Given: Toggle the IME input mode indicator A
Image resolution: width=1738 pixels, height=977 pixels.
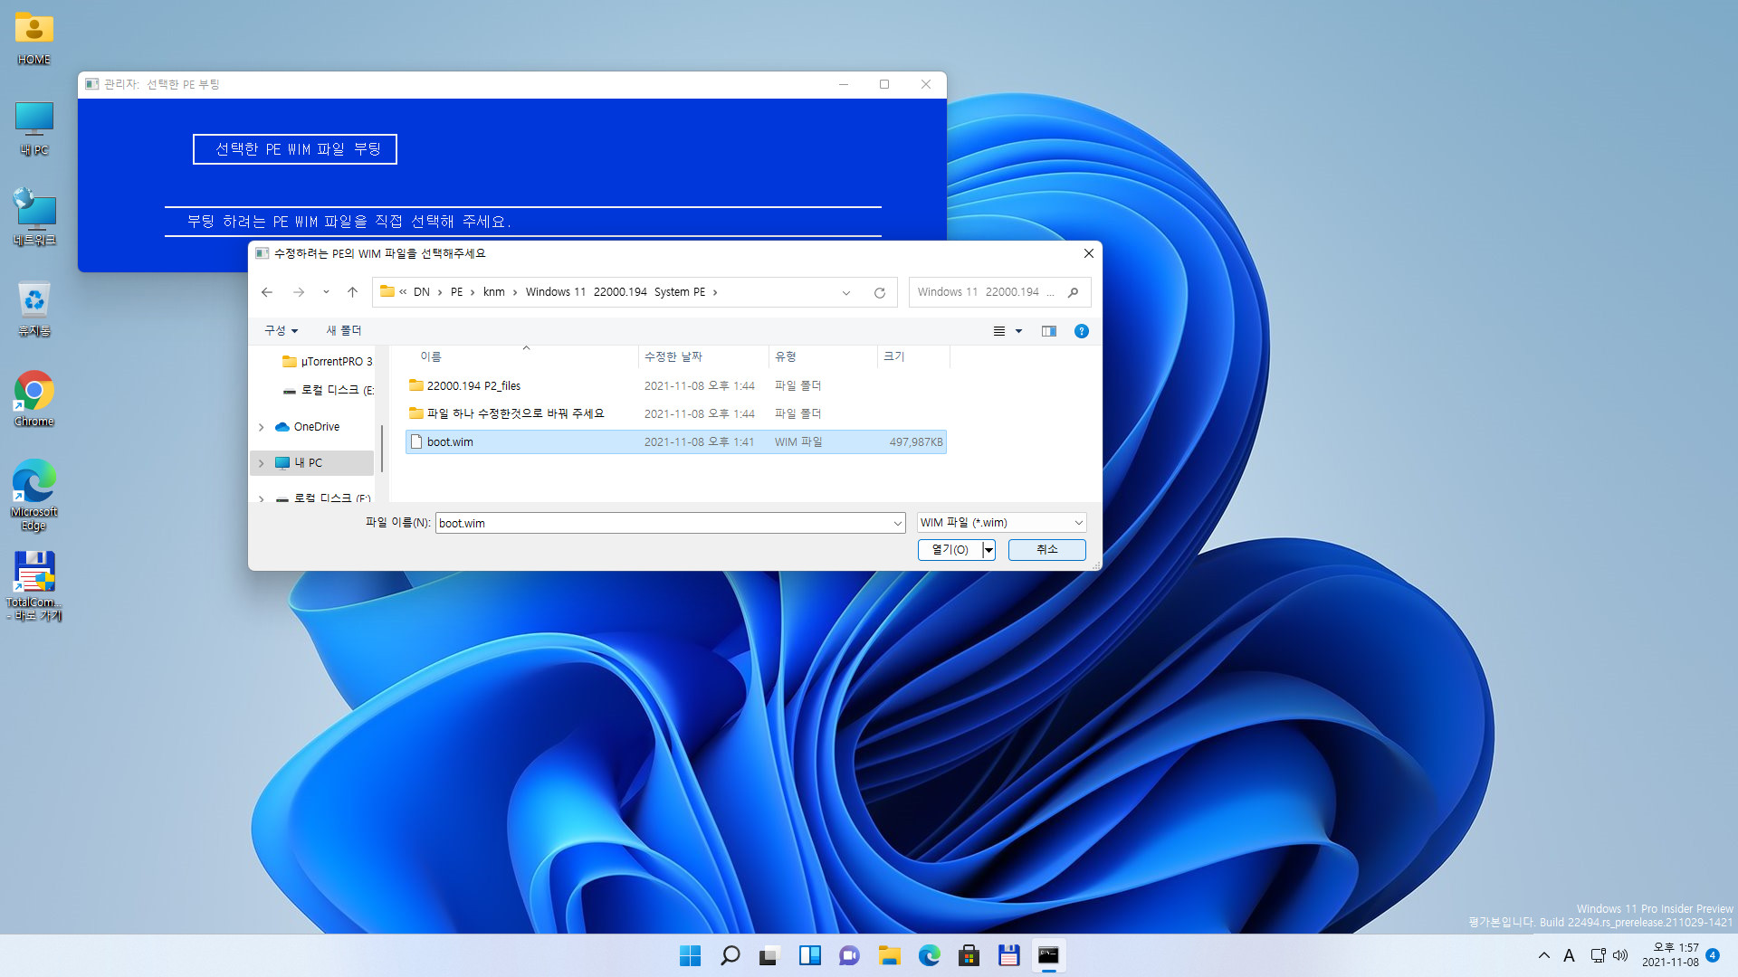Looking at the screenshot, I should click(x=1570, y=956).
